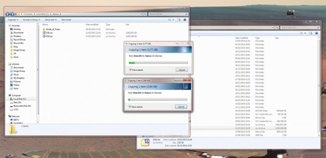Image resolution: width=326 pixels, height=158 pixels.
Task: Go back in the Games Explorer window
Action: (x=8, y=14)
